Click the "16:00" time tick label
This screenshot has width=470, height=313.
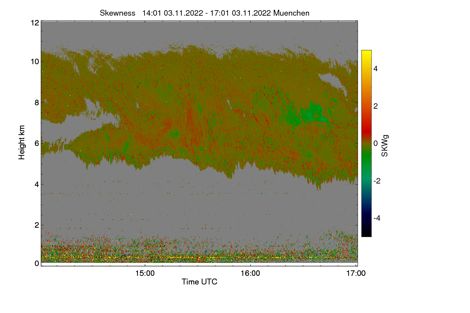250,273
